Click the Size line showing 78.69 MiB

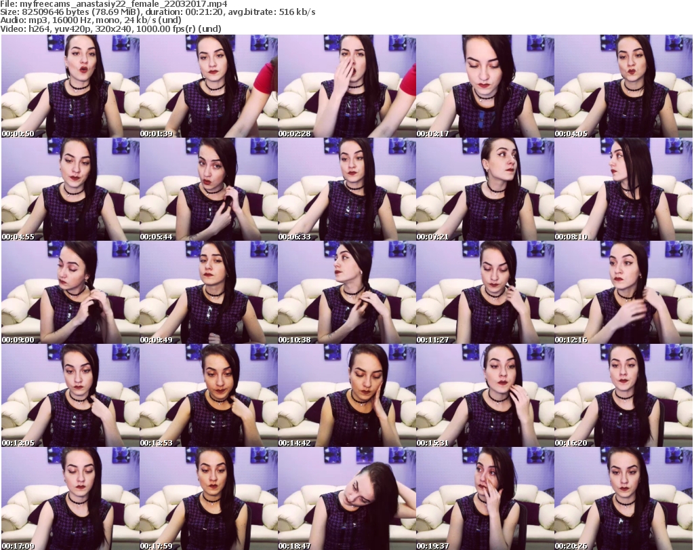tap(157, 12)
